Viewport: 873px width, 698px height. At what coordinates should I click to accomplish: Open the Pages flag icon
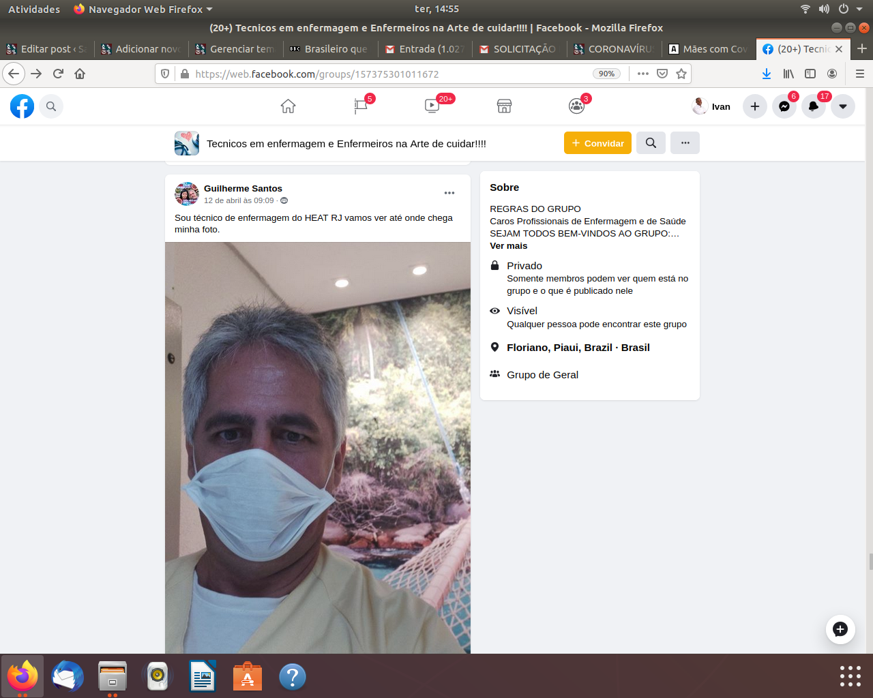361,106
